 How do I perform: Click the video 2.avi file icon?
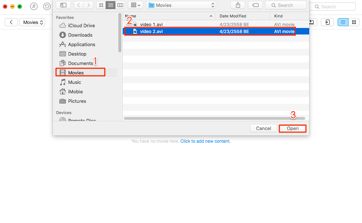pos(135,31)
